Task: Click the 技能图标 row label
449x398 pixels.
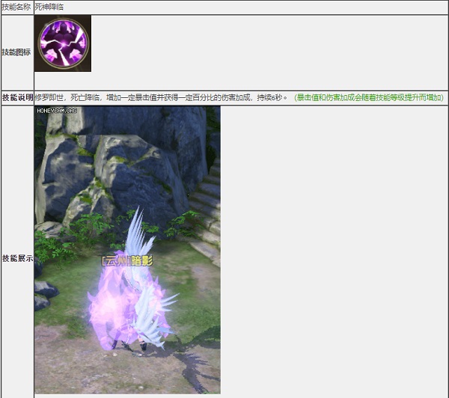Action: [x=16, y=52]
